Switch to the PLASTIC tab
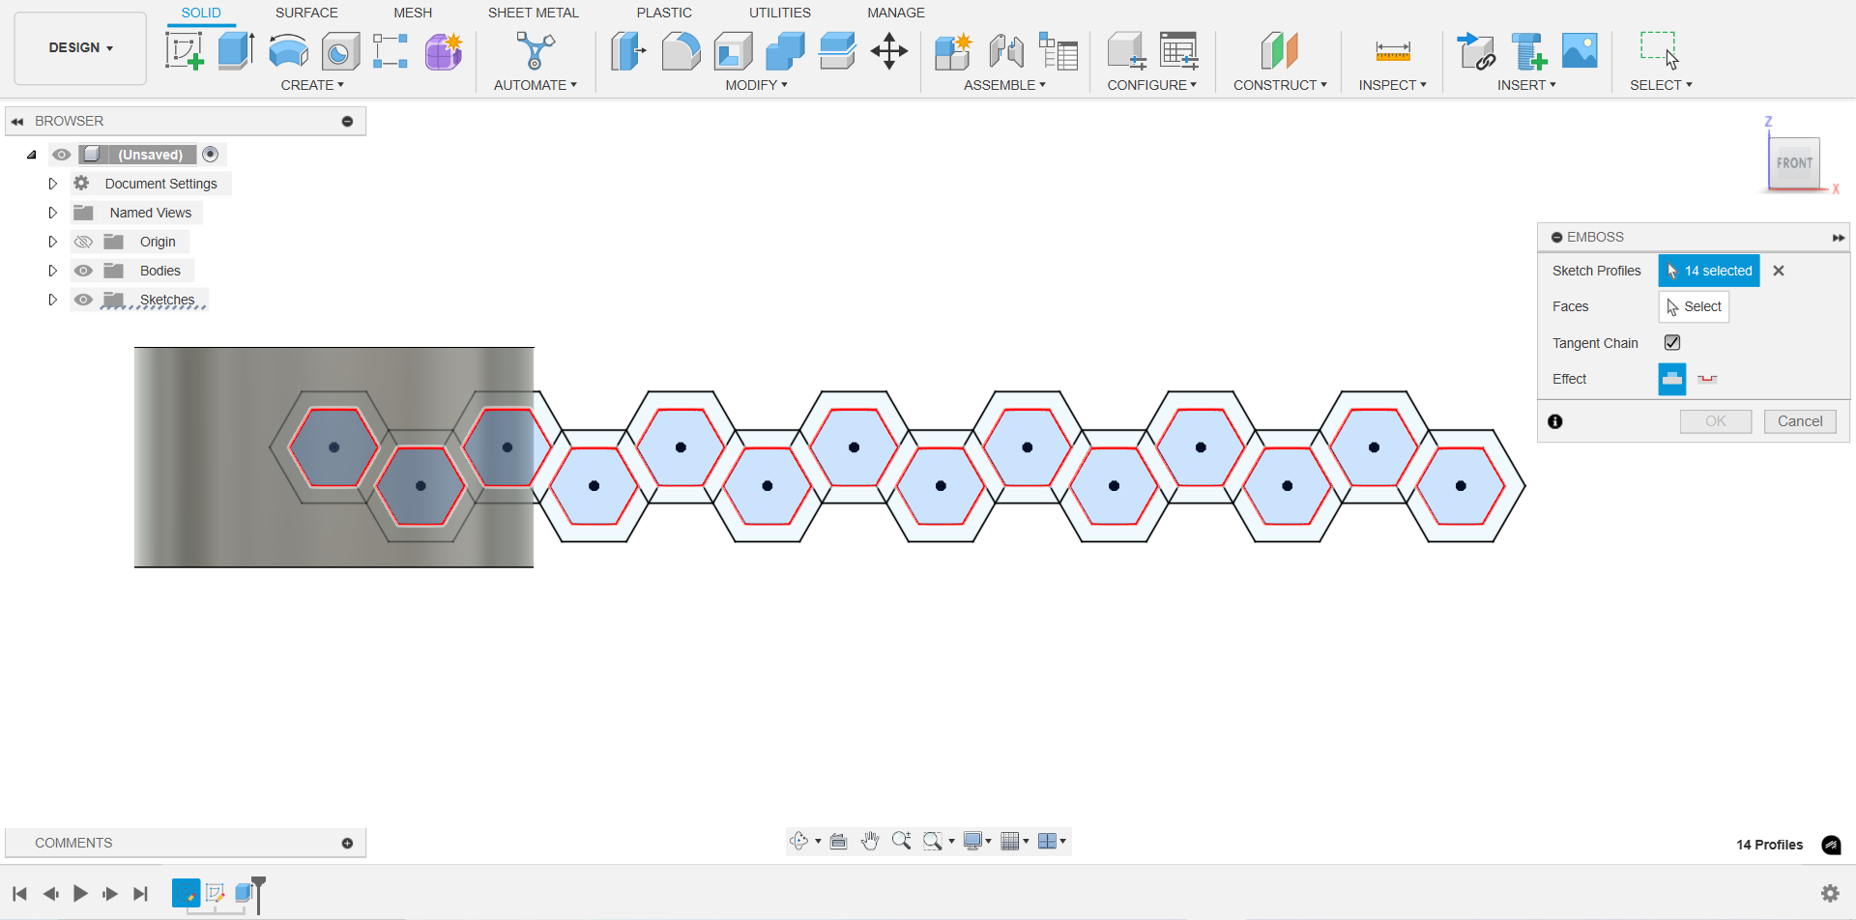This screenshot has width=1856, height=920. pyautogui.click(x=664, y=13)
